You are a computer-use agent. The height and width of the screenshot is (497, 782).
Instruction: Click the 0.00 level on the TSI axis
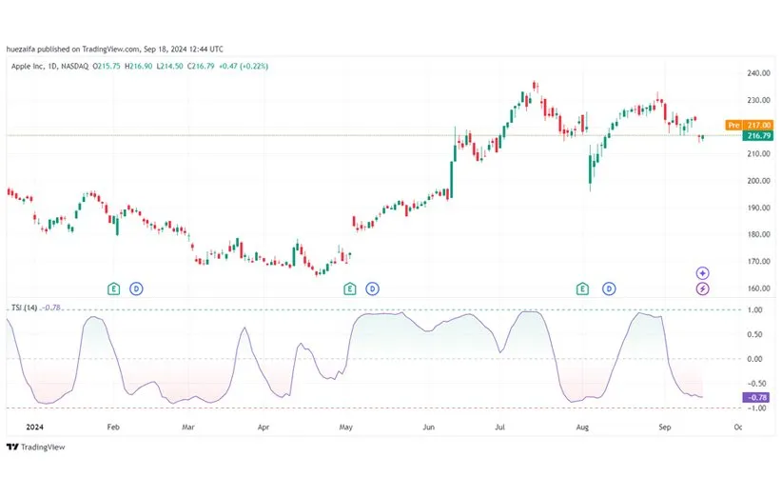[755, 359]
